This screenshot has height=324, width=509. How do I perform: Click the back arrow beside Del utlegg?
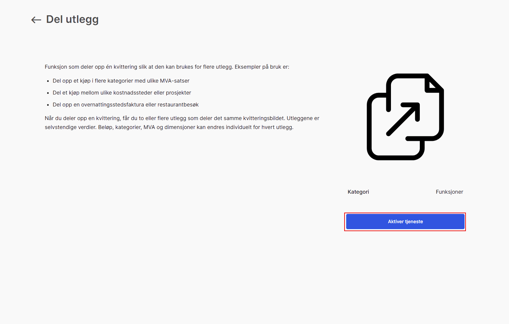(x=36, y=20)
